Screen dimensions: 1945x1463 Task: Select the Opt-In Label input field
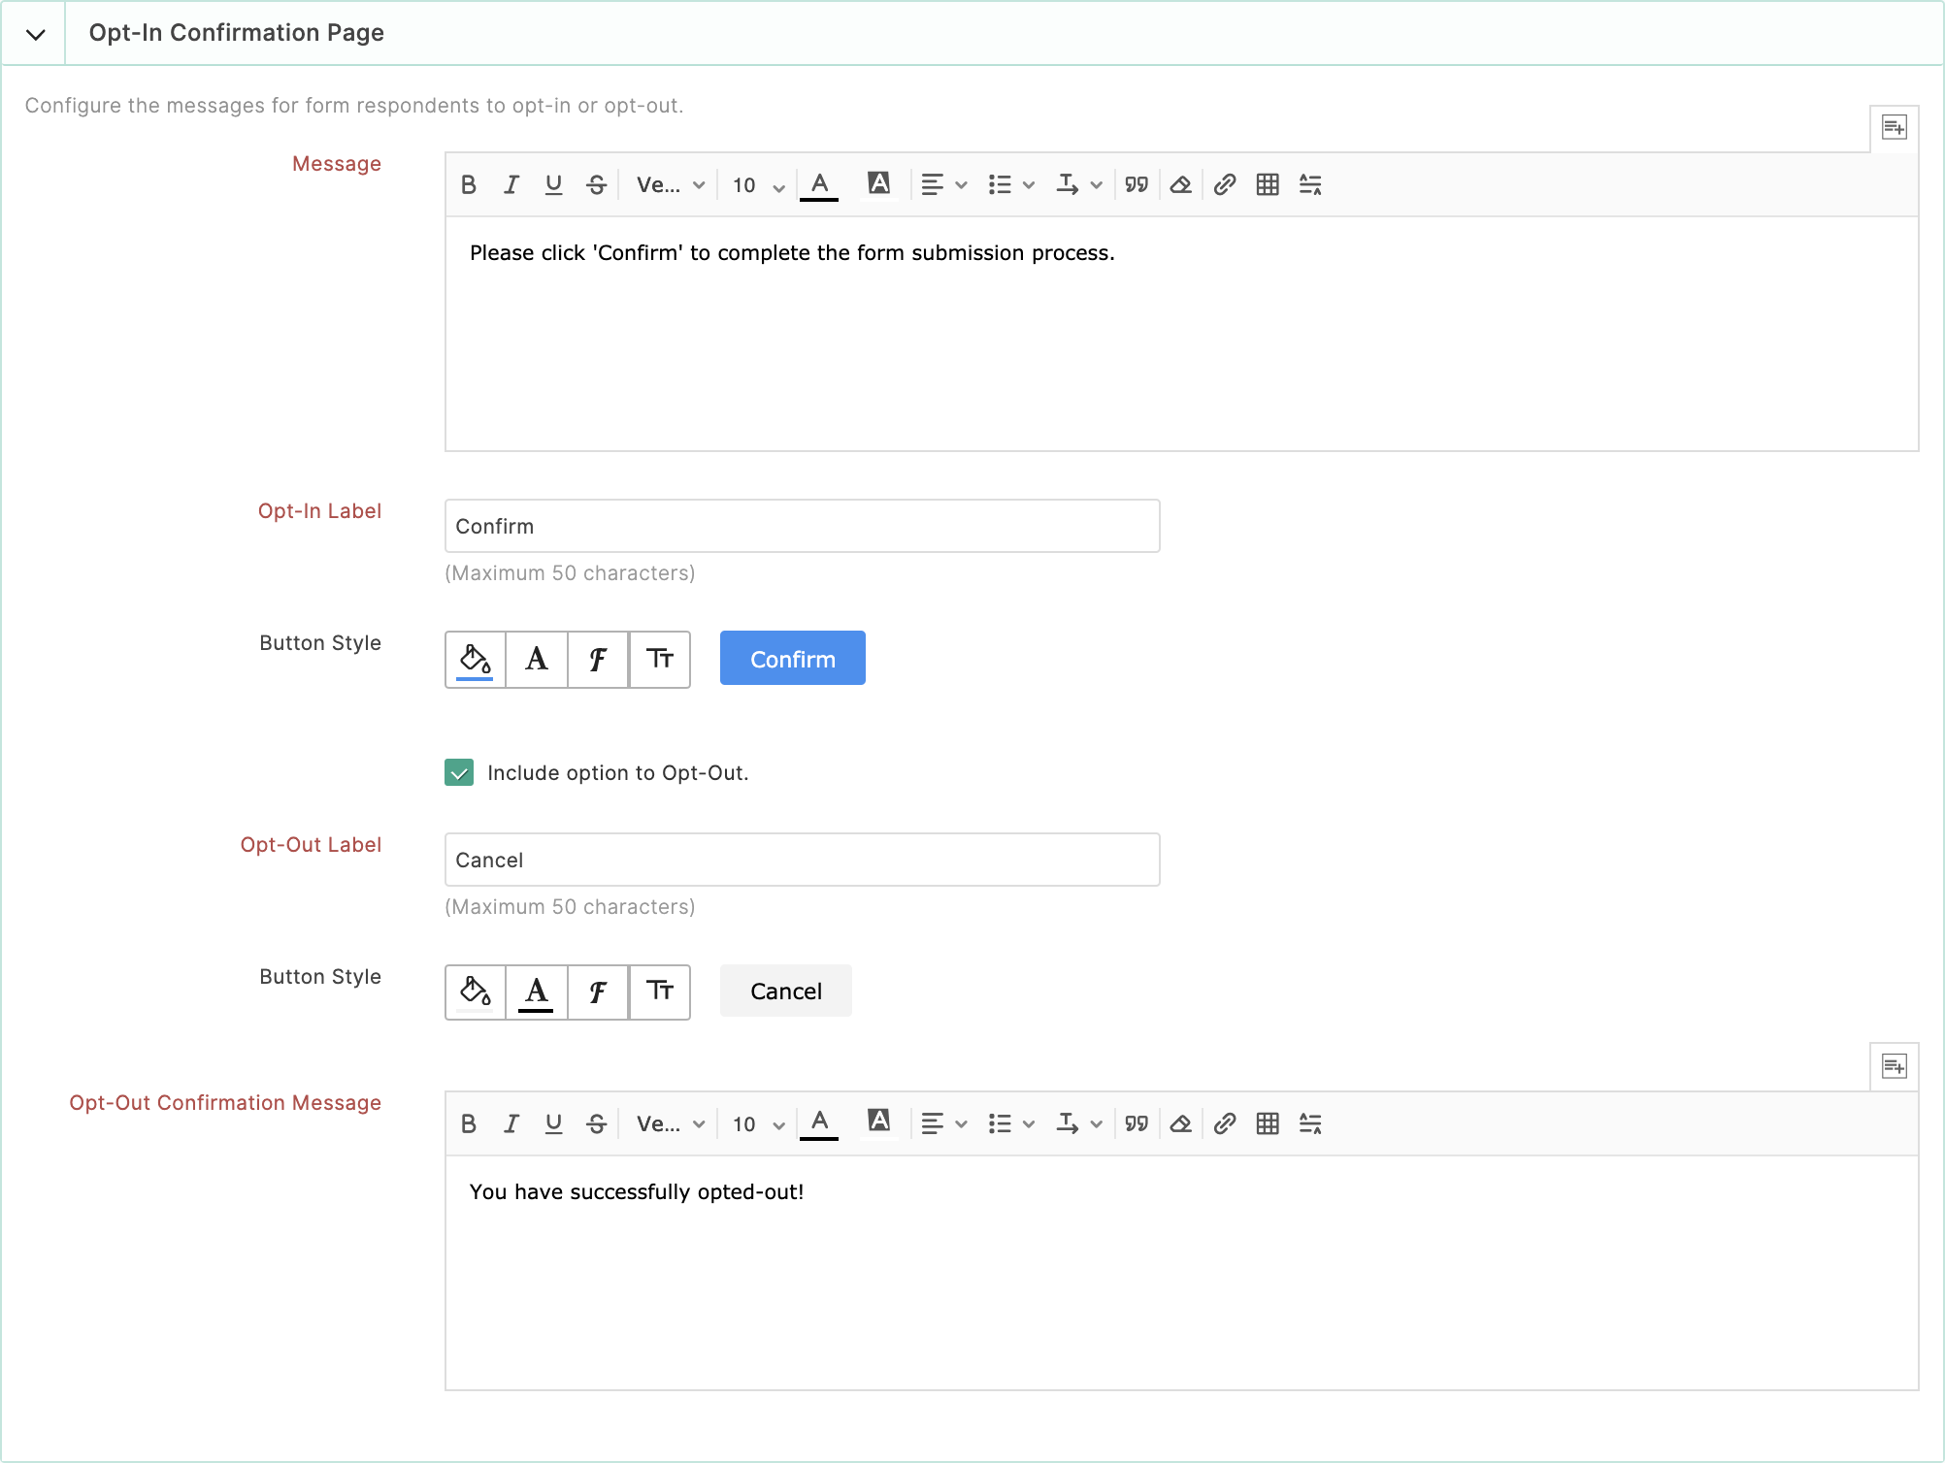[801, 526]
